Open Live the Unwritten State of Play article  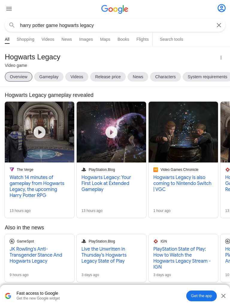(x=104, y=255)
